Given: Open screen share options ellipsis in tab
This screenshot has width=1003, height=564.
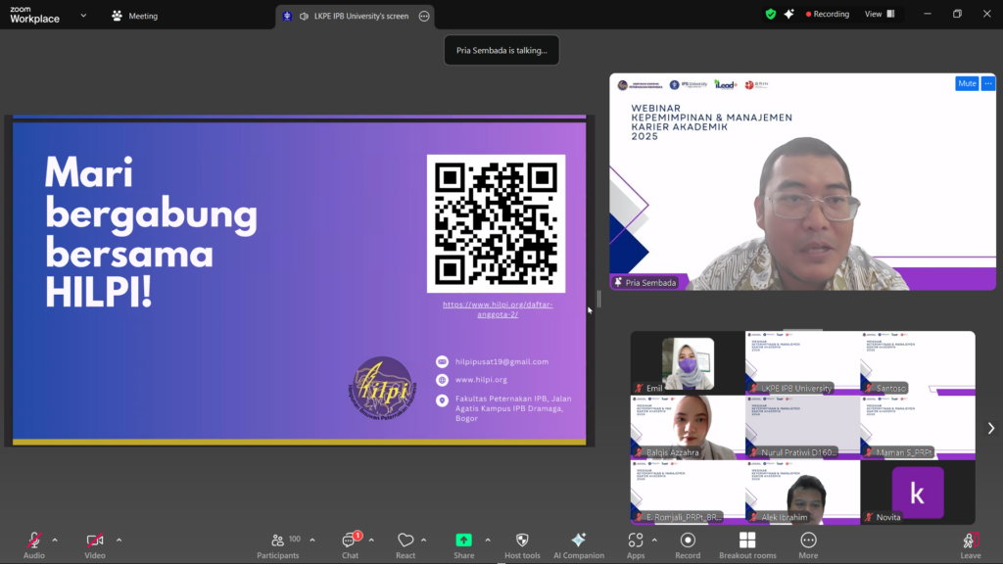Looking at the screenshot, I should 424,16.
